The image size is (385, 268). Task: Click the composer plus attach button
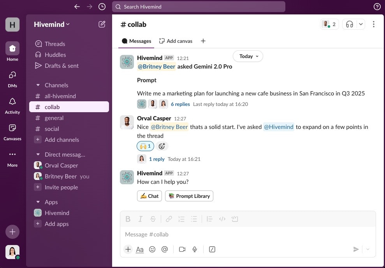click(128, 249)
